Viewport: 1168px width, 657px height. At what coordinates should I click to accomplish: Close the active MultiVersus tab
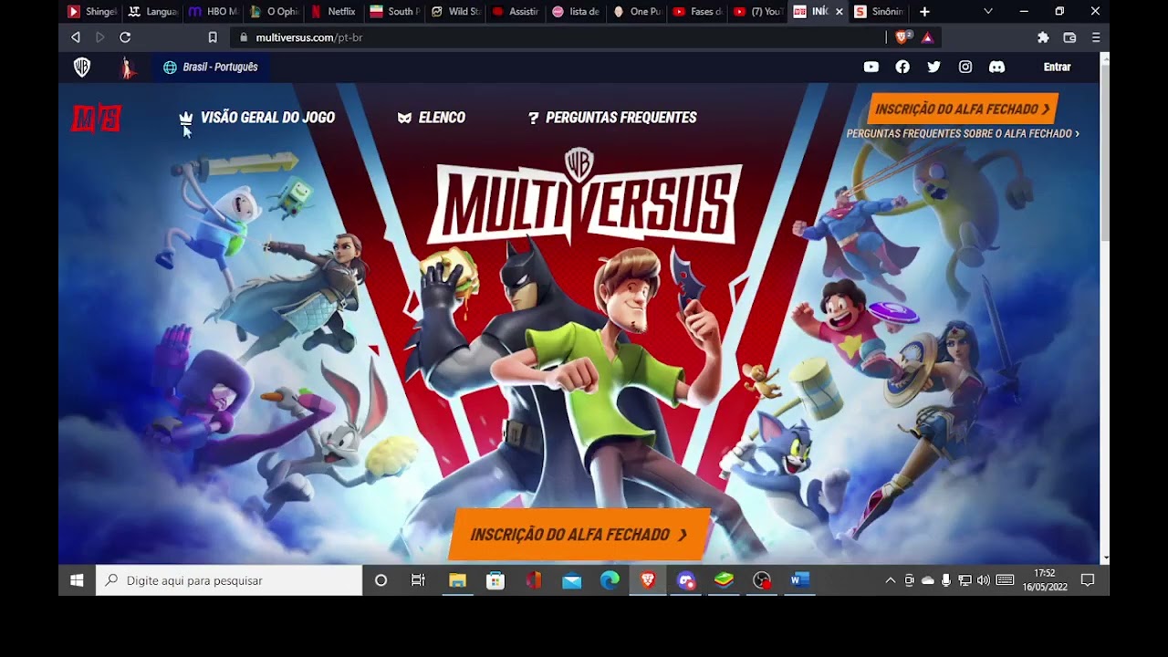point(839,12)
